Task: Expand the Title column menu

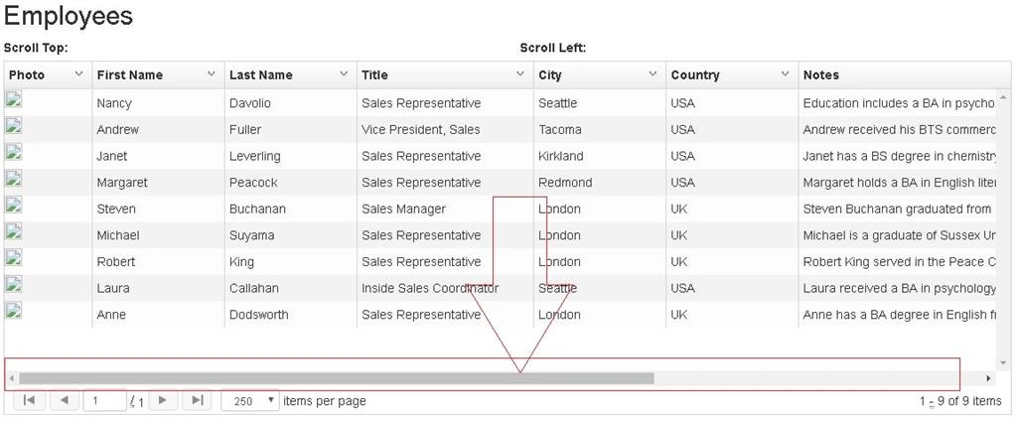Action: point(520,74)
